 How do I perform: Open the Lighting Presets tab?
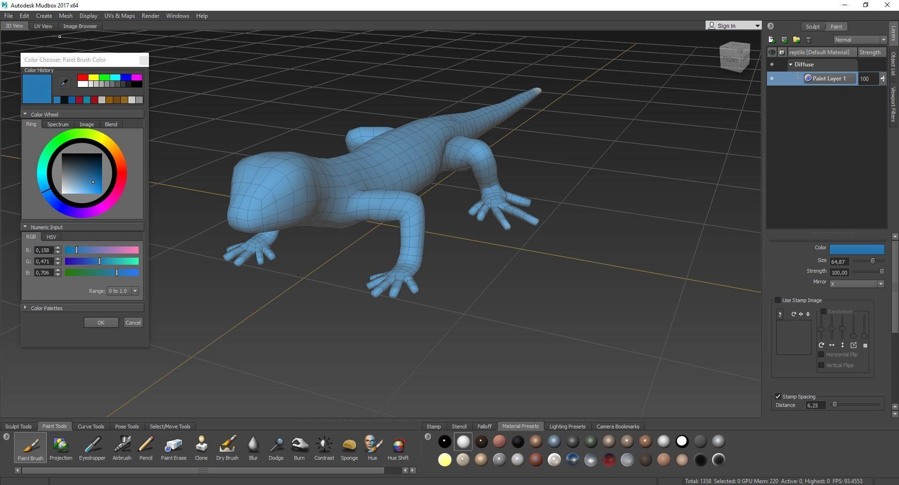pos(567,427)
